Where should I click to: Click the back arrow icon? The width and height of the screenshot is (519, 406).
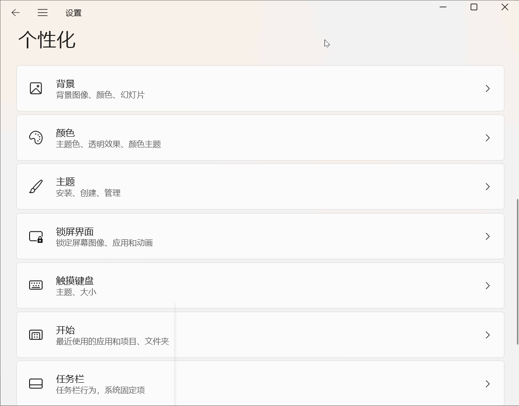16,13
